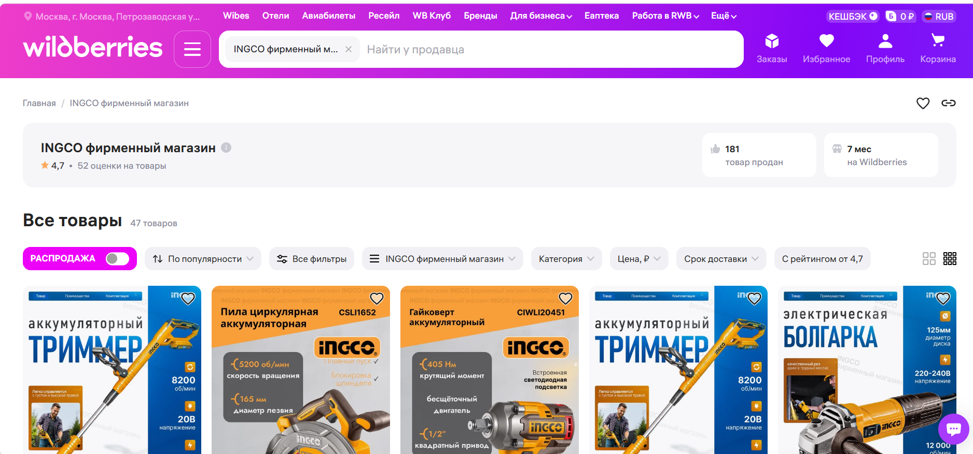Favorite the second аккумуляторный триммер card

click(x=754, y=299)
